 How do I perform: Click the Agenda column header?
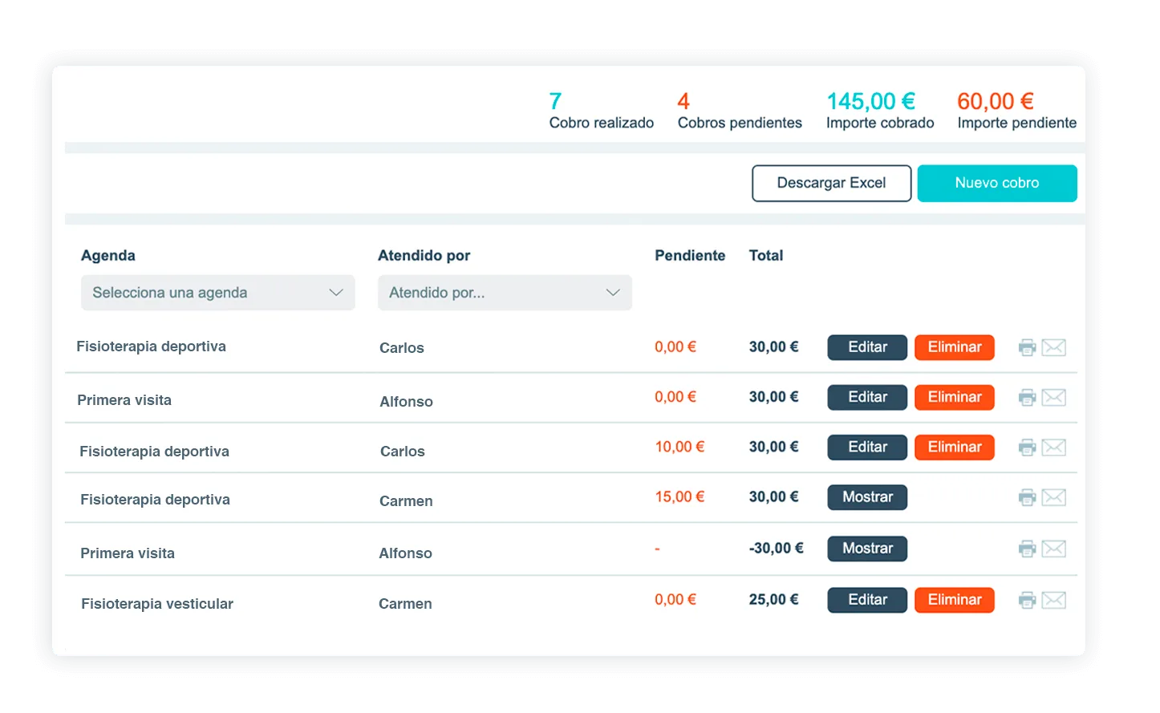pos(108,256)
